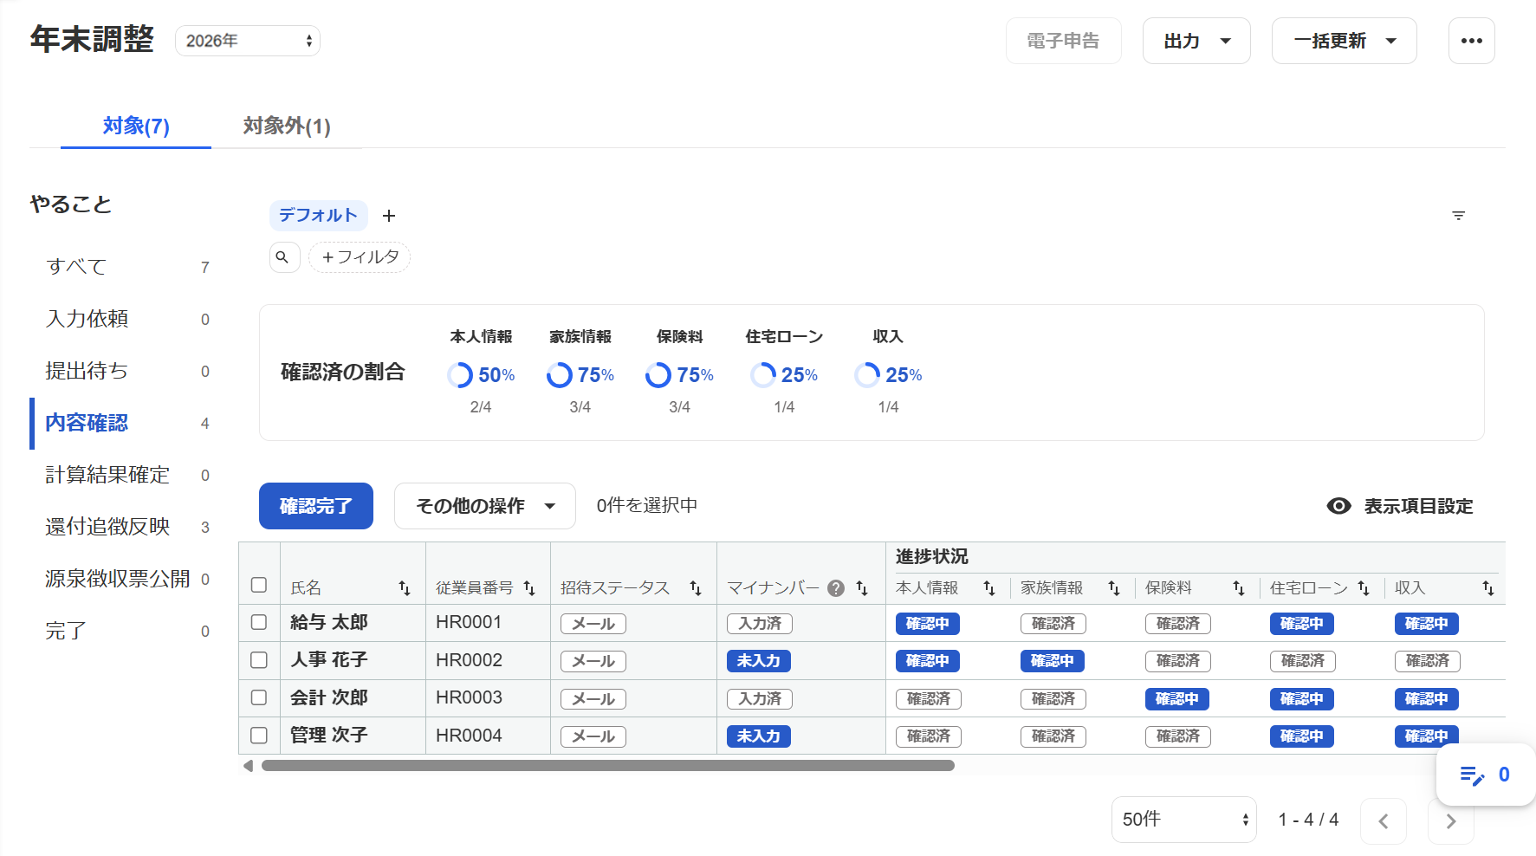Click the 確認完了 button
Screen dimensions: 1536x856
point(316,506)
